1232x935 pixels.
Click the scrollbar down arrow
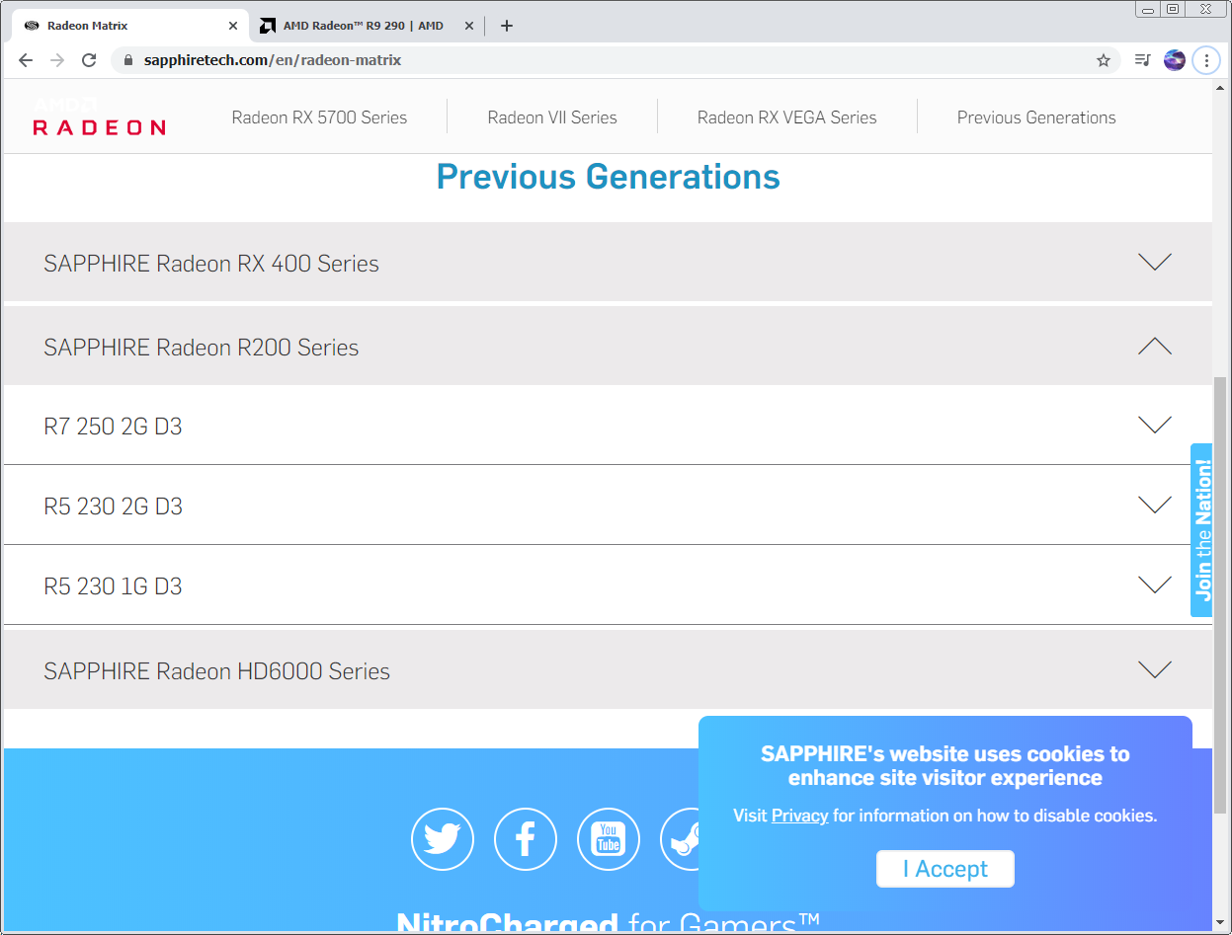coord(1220,922)
